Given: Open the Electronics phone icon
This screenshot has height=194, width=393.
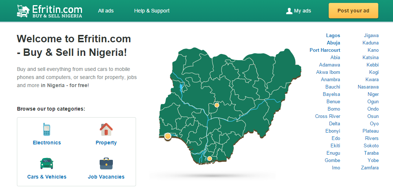Looking at the screenshot, I should point(47,129).
